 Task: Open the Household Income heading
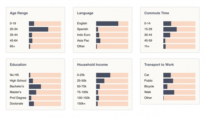click(x=92, y=65)
